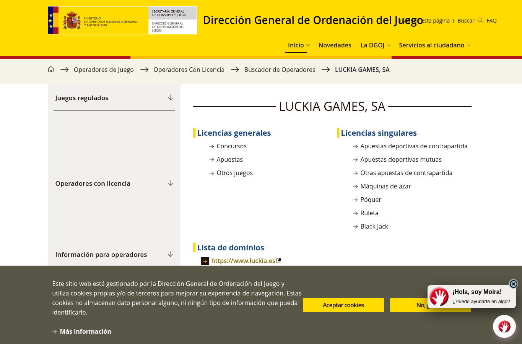Visit https://www.luckia.es domain link

tap(243, 261)
